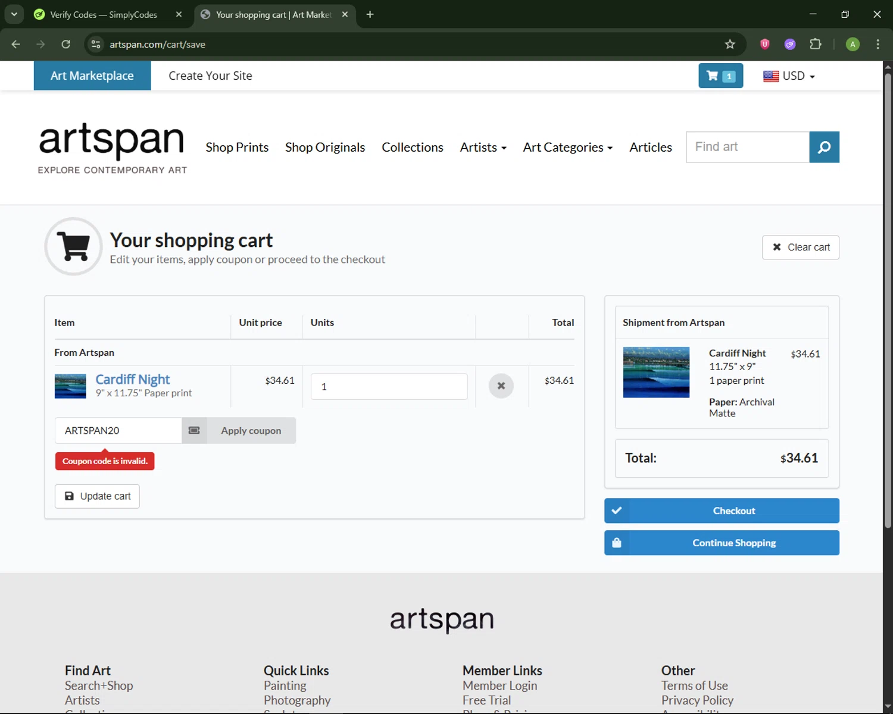The width and height of the screenshot is (893, 714).
Task: Open the Create Your Site tab
Action: point(210,76)
